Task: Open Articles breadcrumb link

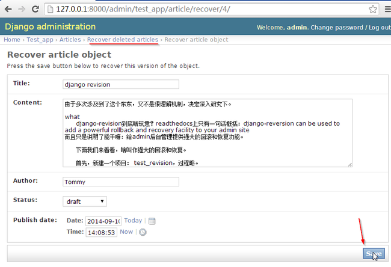Action: click(x=70, y=40)
